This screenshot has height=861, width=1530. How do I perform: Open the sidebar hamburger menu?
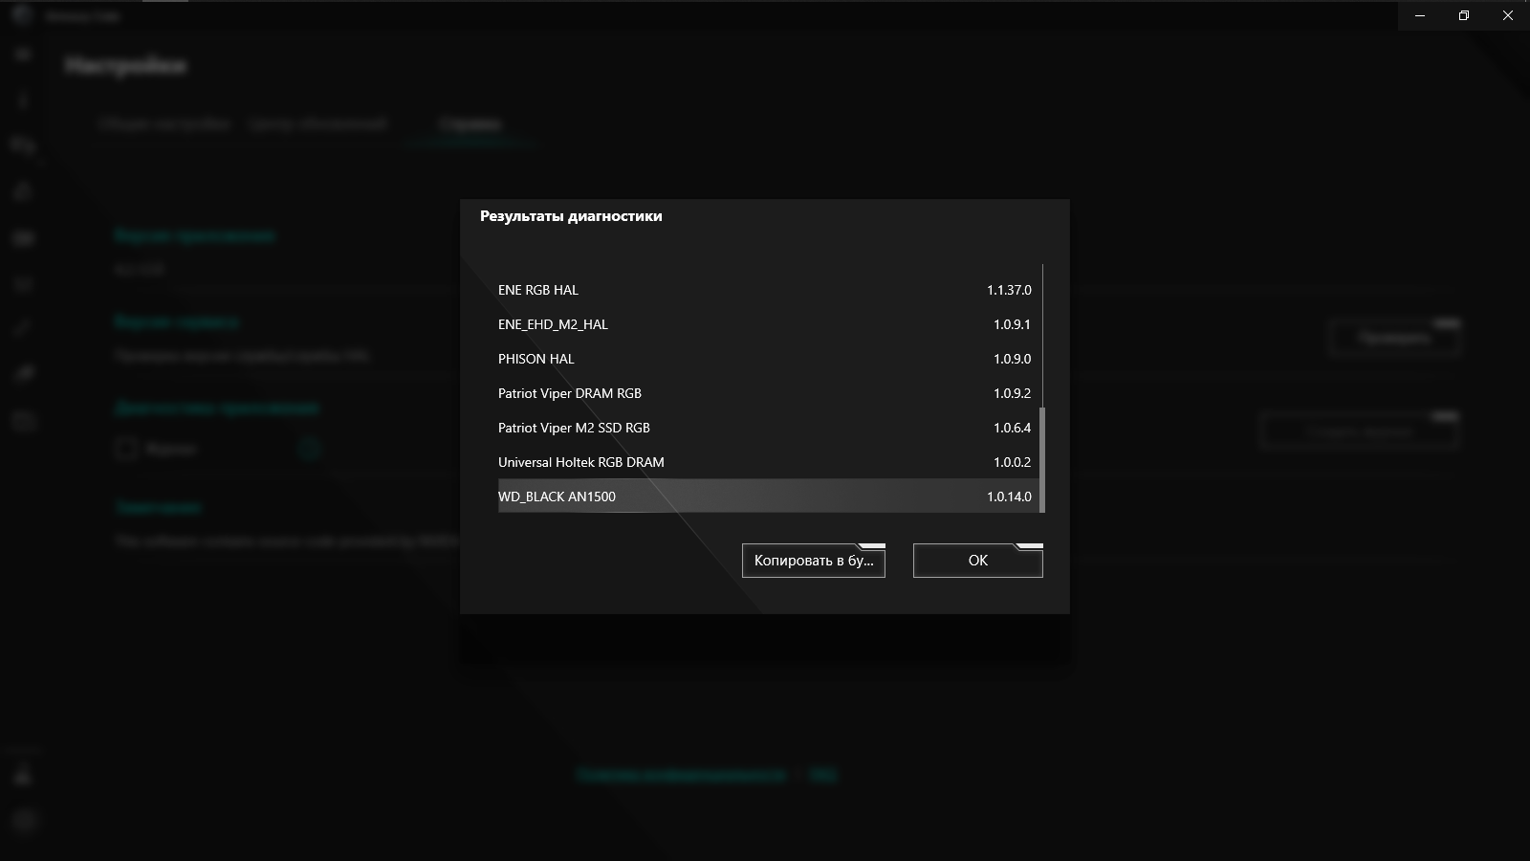coord(23,55)
